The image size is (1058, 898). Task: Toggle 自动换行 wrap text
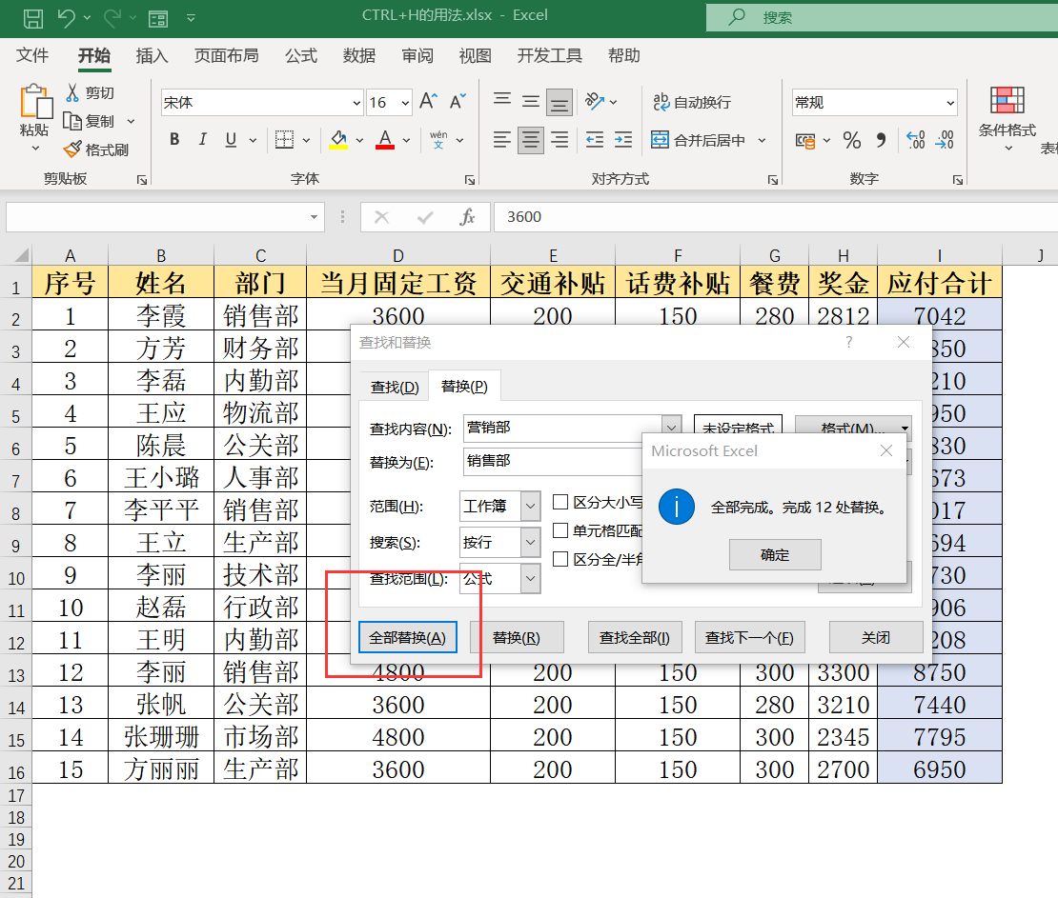pyautogui.click(x=692, y=102)
